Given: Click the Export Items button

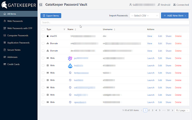Looking at the screenshot, I should point(51,16).
